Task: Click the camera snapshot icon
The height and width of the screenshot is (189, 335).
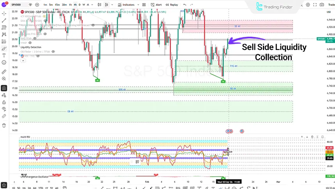Action: click(x=322, y=5)
